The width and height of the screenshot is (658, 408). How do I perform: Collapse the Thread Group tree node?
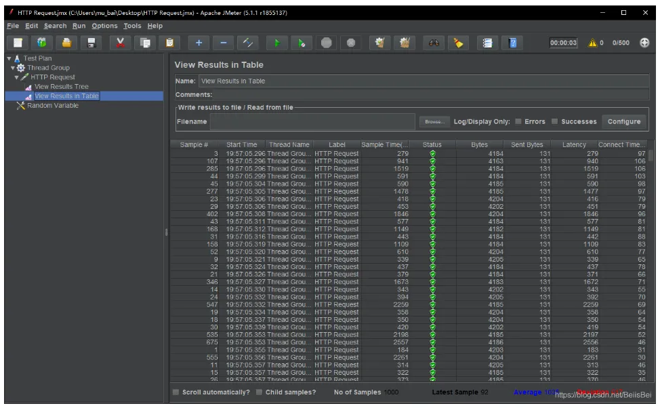click(x=13, y=68)
